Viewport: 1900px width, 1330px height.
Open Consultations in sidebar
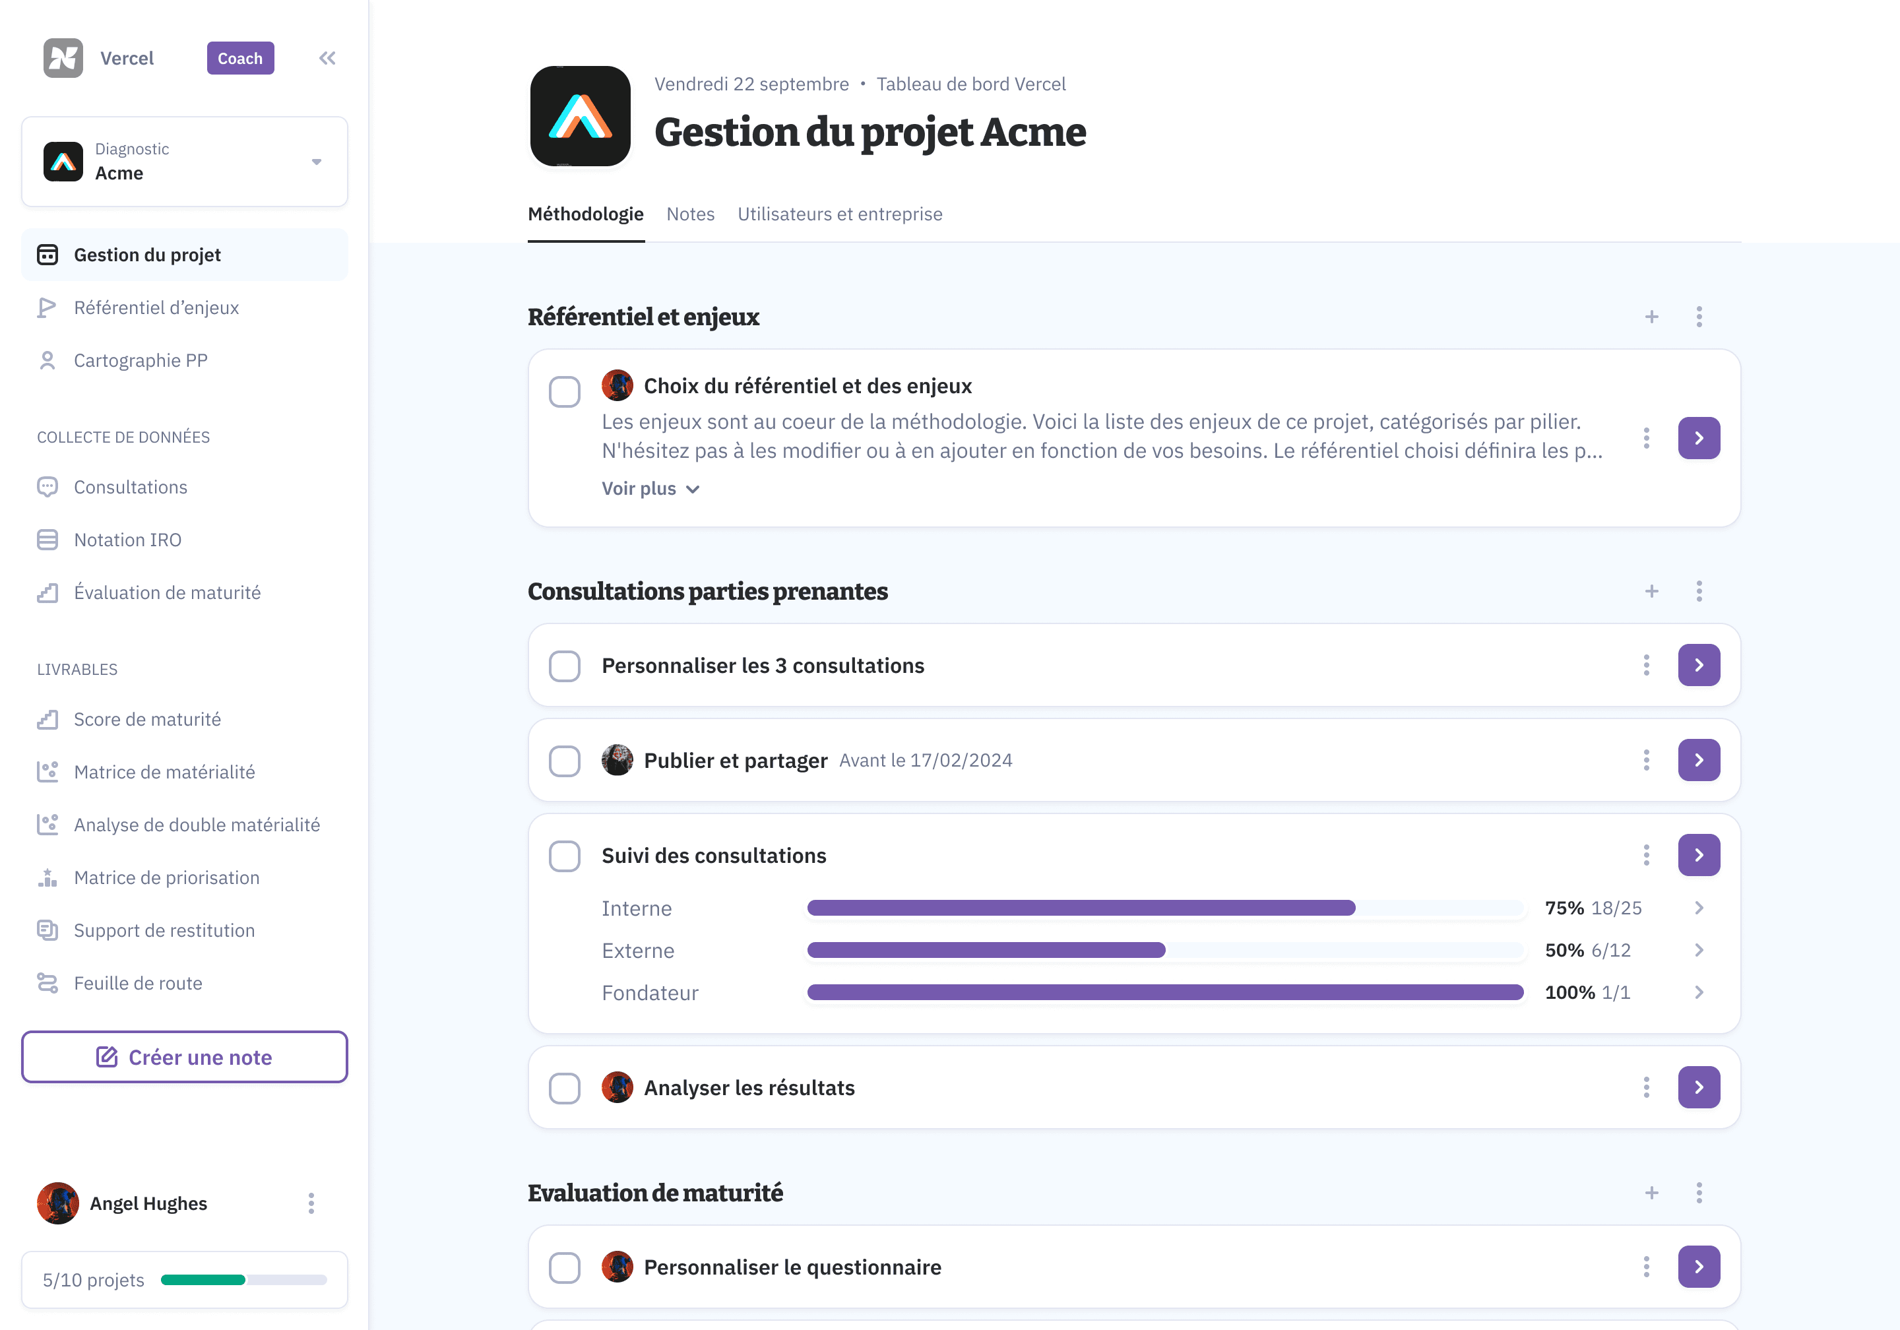[x=185, y=488]
